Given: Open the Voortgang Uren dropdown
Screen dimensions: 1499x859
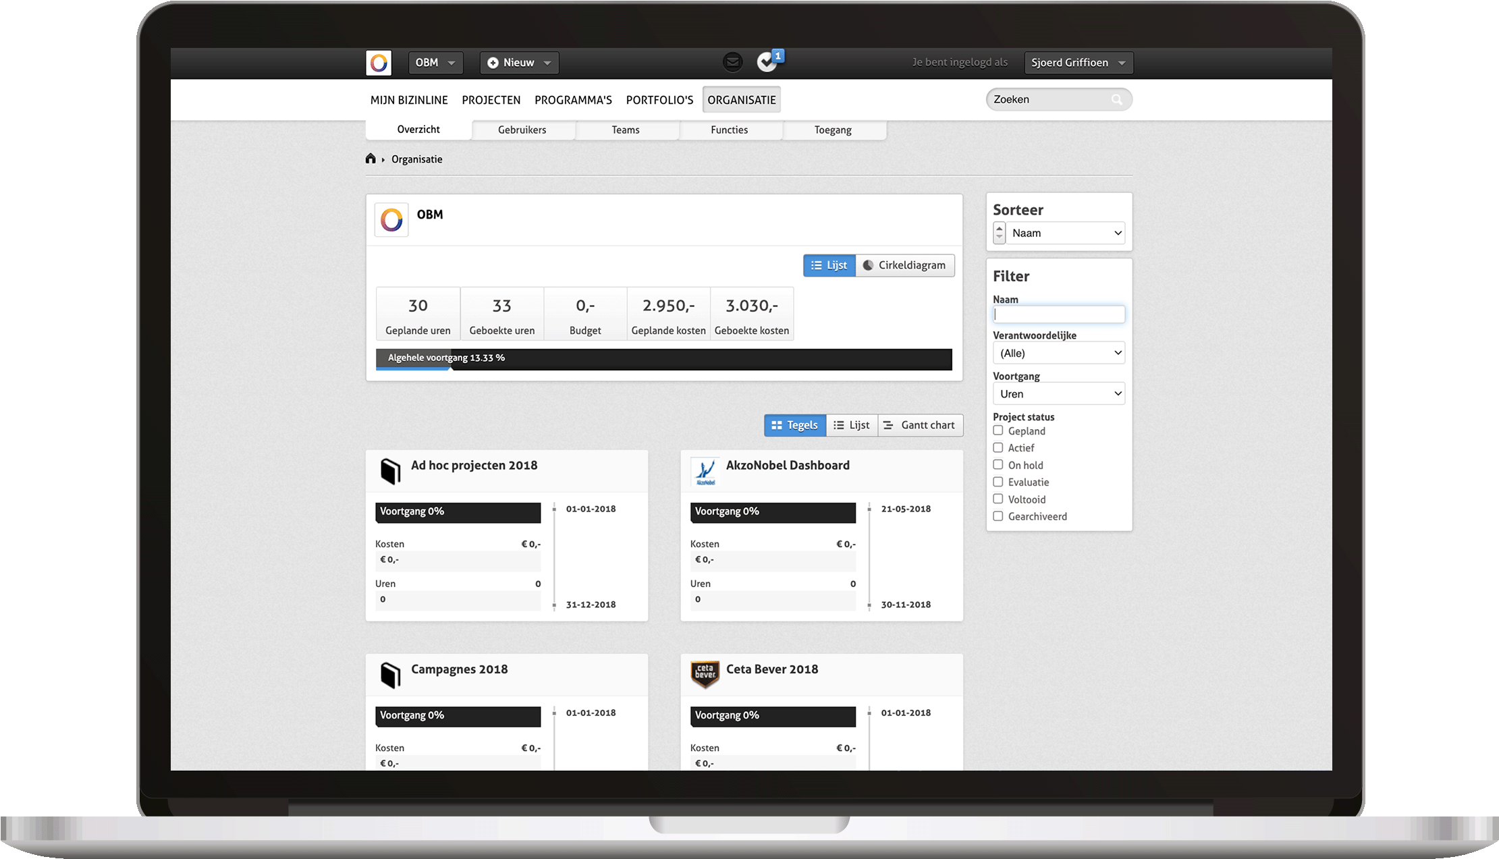Looking at the screenshot, I should [x=1059, y=393].
